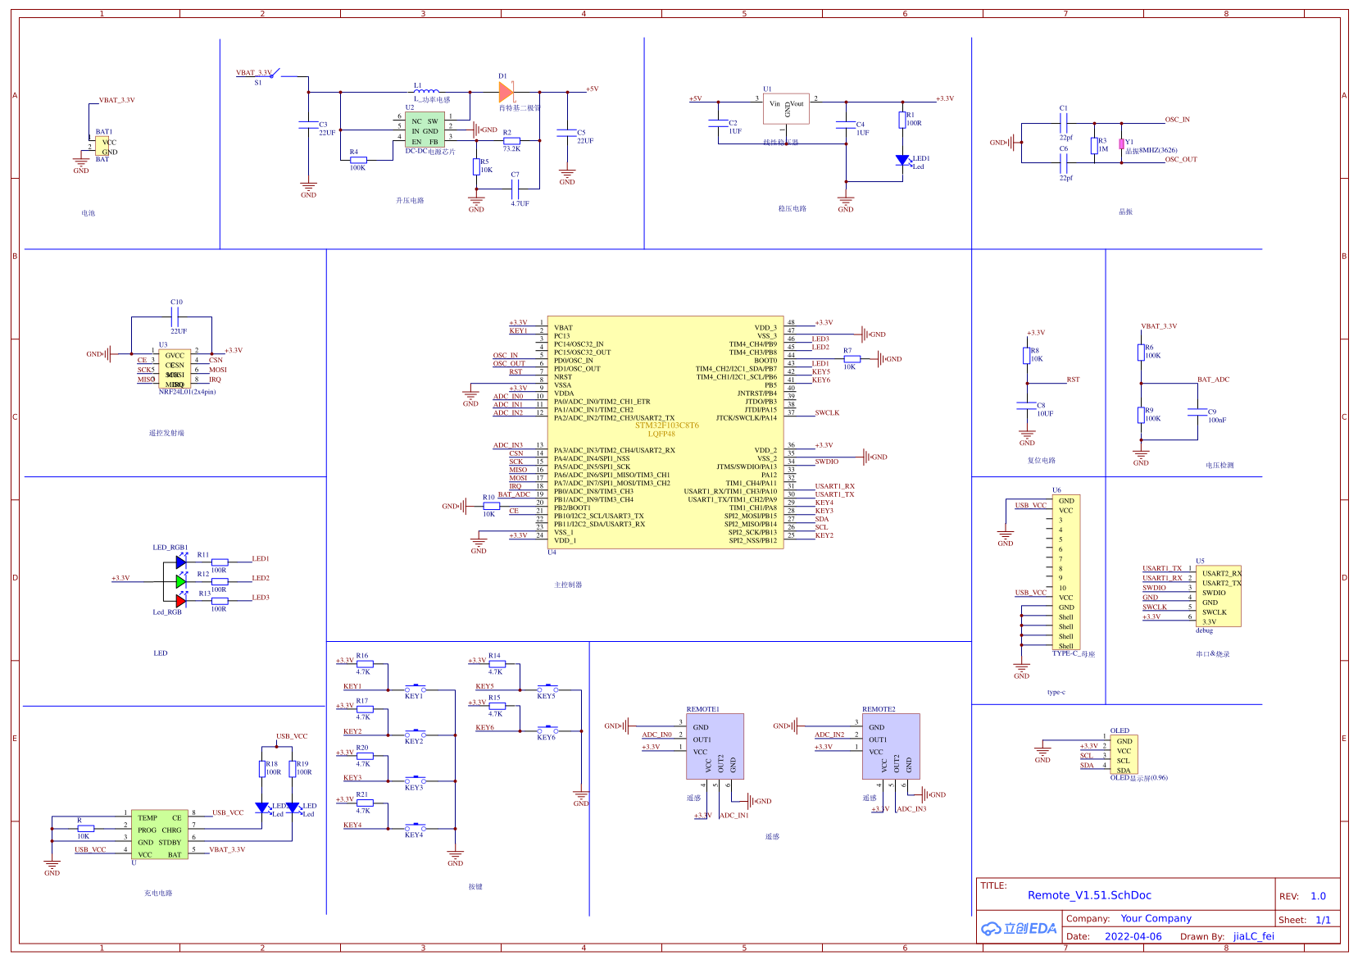
Task: Select the U6 TYPE-C connector symbol
Action: pos(1066,571)
